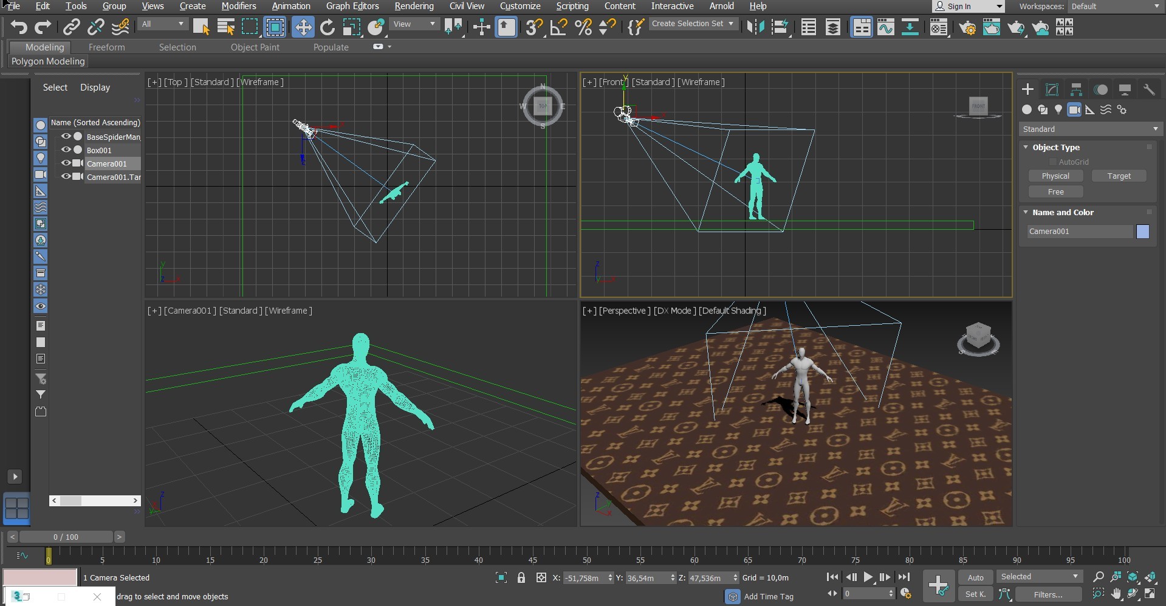Click the Play Animation button
Screen dimensions: 1166x606
coord(868,577)
